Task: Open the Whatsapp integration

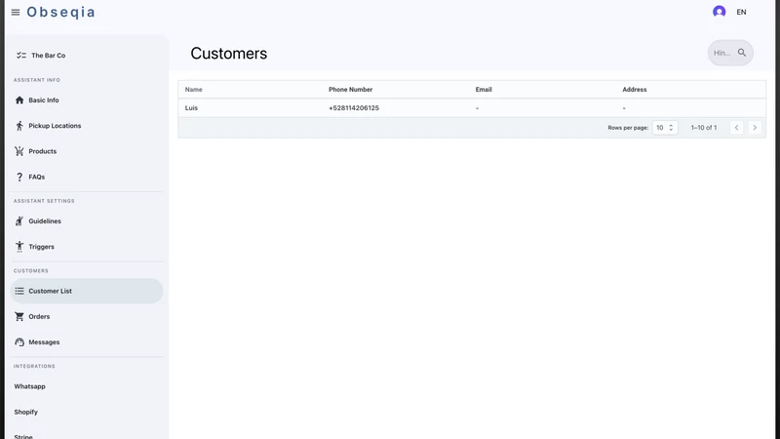Action: tap(30, 386)
